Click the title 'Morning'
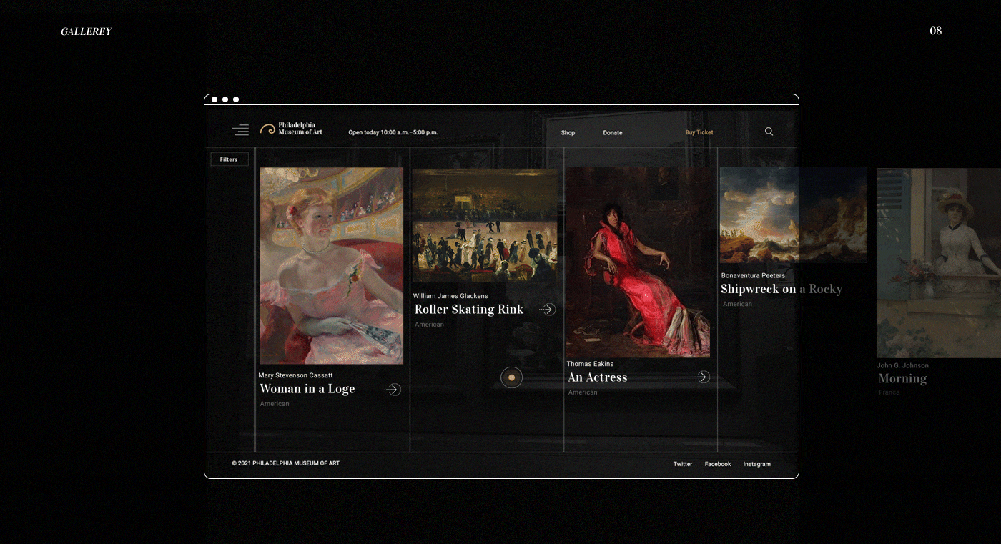 [x=902, y=379]
